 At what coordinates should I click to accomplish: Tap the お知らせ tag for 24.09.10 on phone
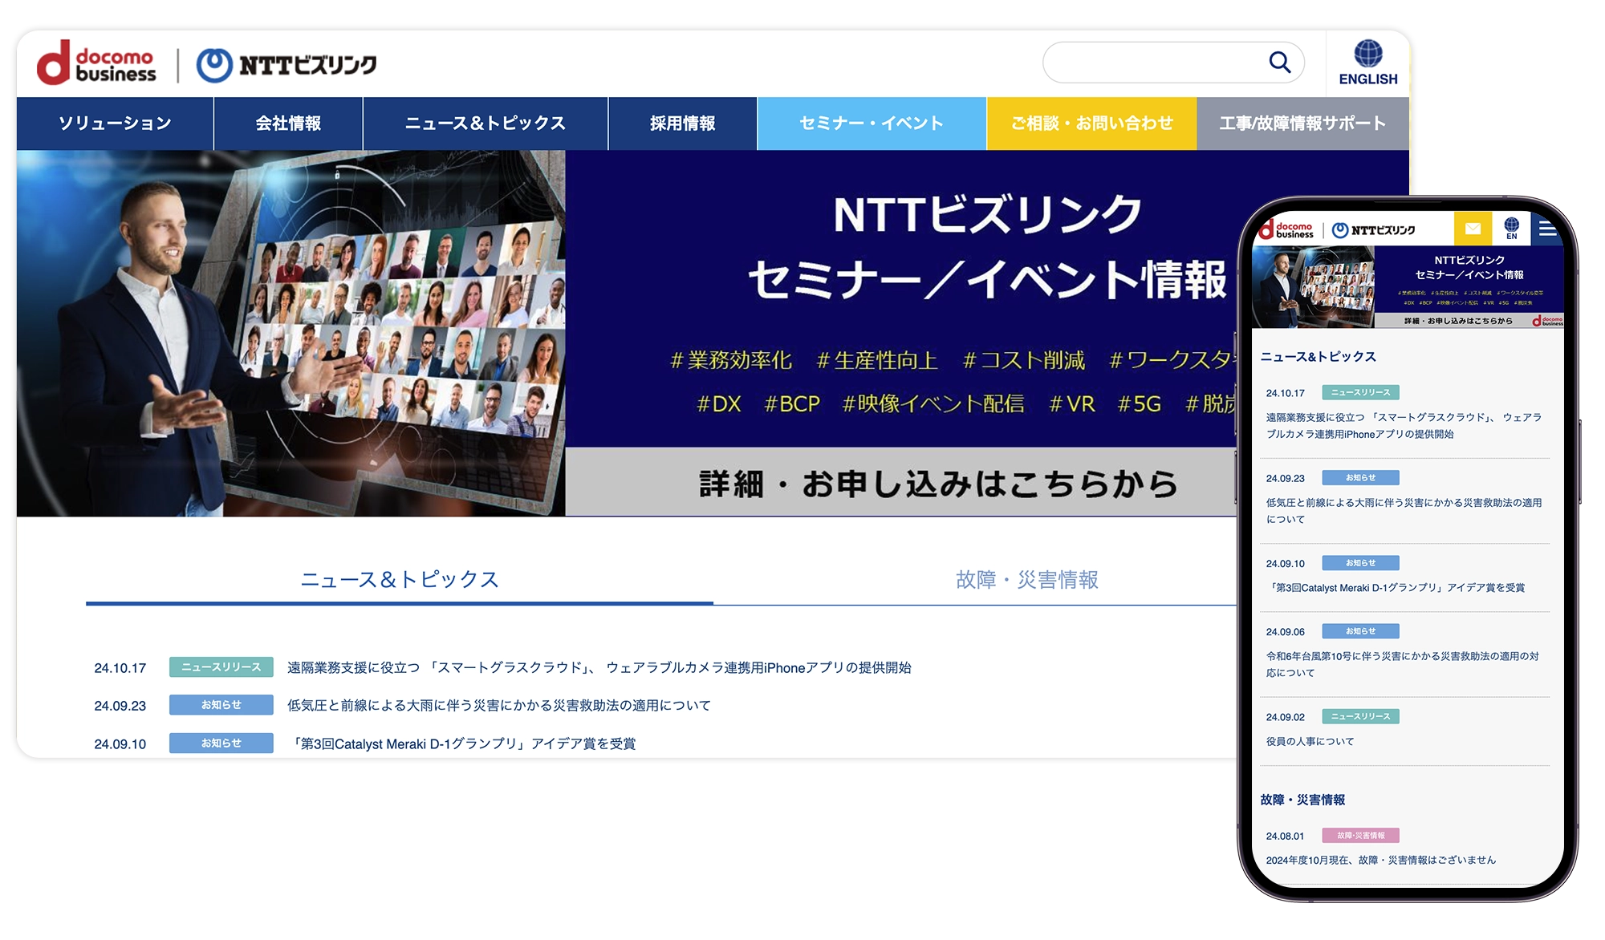1360,563
